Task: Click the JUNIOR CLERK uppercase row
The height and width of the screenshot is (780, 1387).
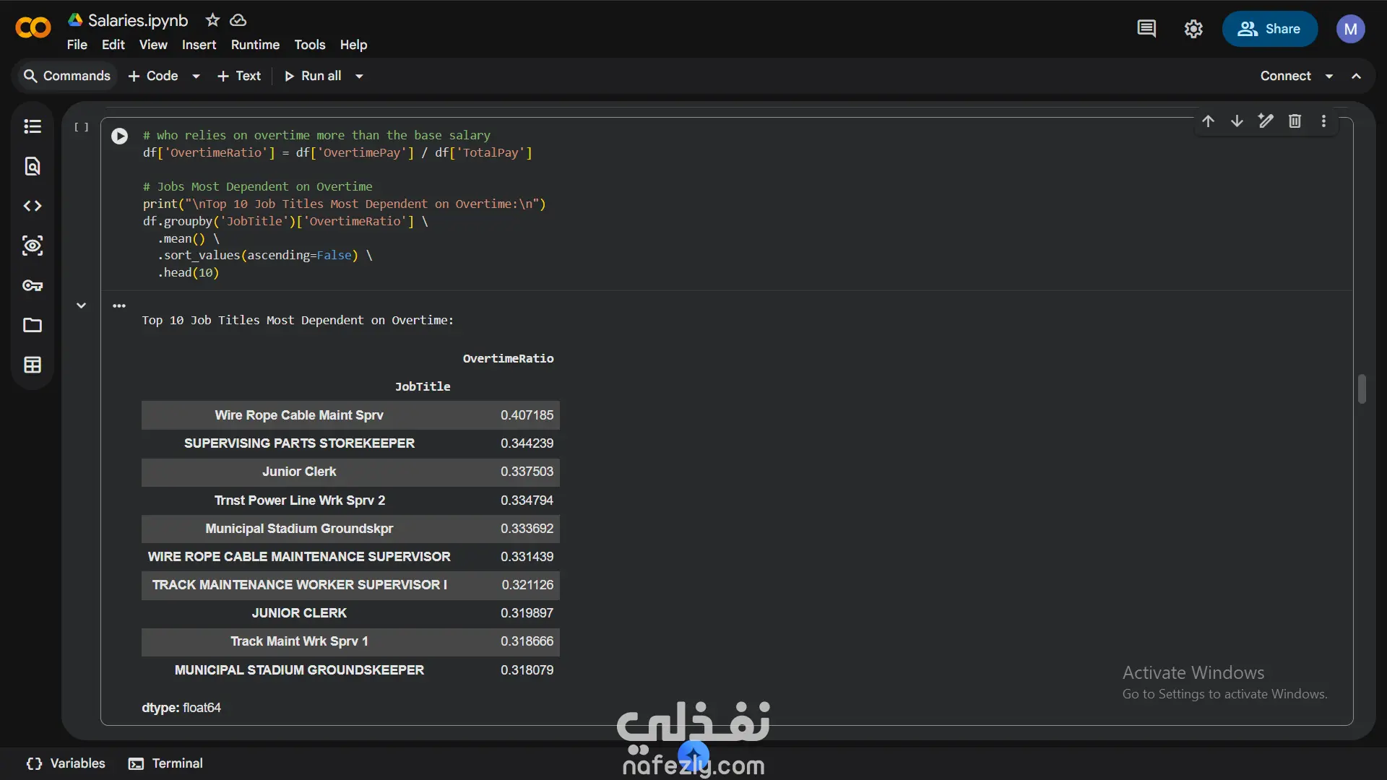Action: 350,613
